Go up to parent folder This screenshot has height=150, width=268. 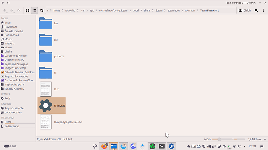pyautogui.click(x=19, y=10)
